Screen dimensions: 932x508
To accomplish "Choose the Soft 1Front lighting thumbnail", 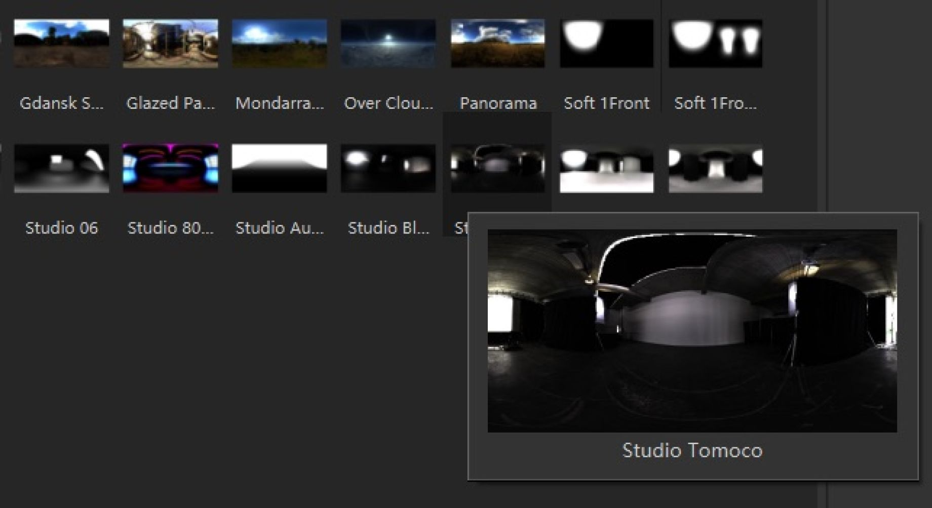I will coord(606,44).
